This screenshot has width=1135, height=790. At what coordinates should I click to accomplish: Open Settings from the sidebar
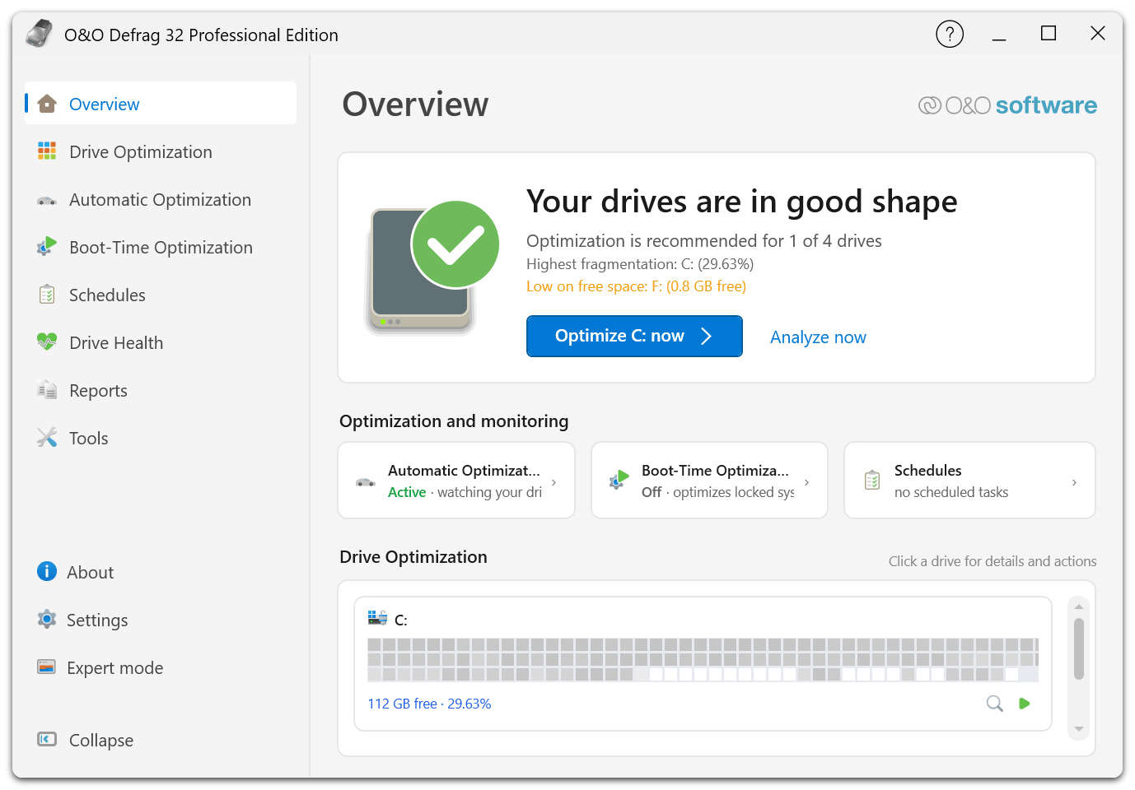click(161, 620)
